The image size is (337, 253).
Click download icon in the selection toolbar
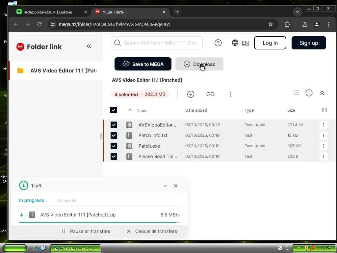191,94
